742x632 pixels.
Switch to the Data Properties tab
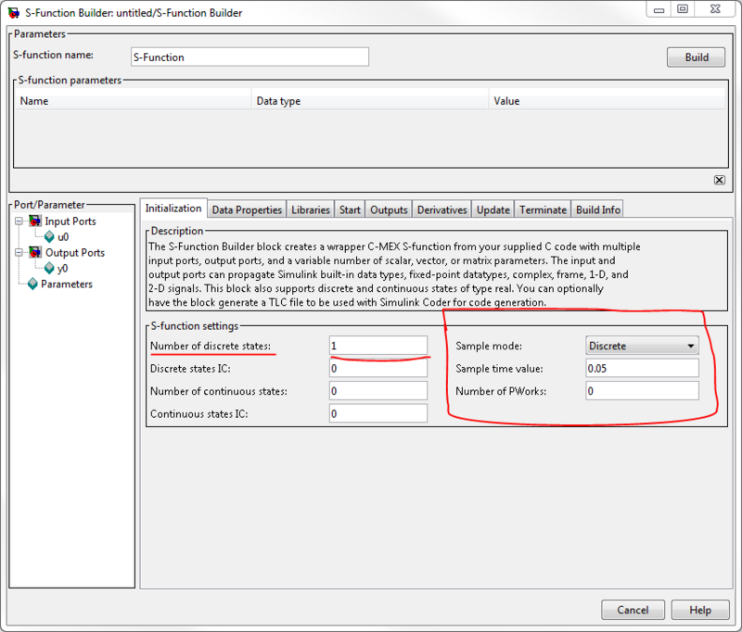[x=247, y=210]
